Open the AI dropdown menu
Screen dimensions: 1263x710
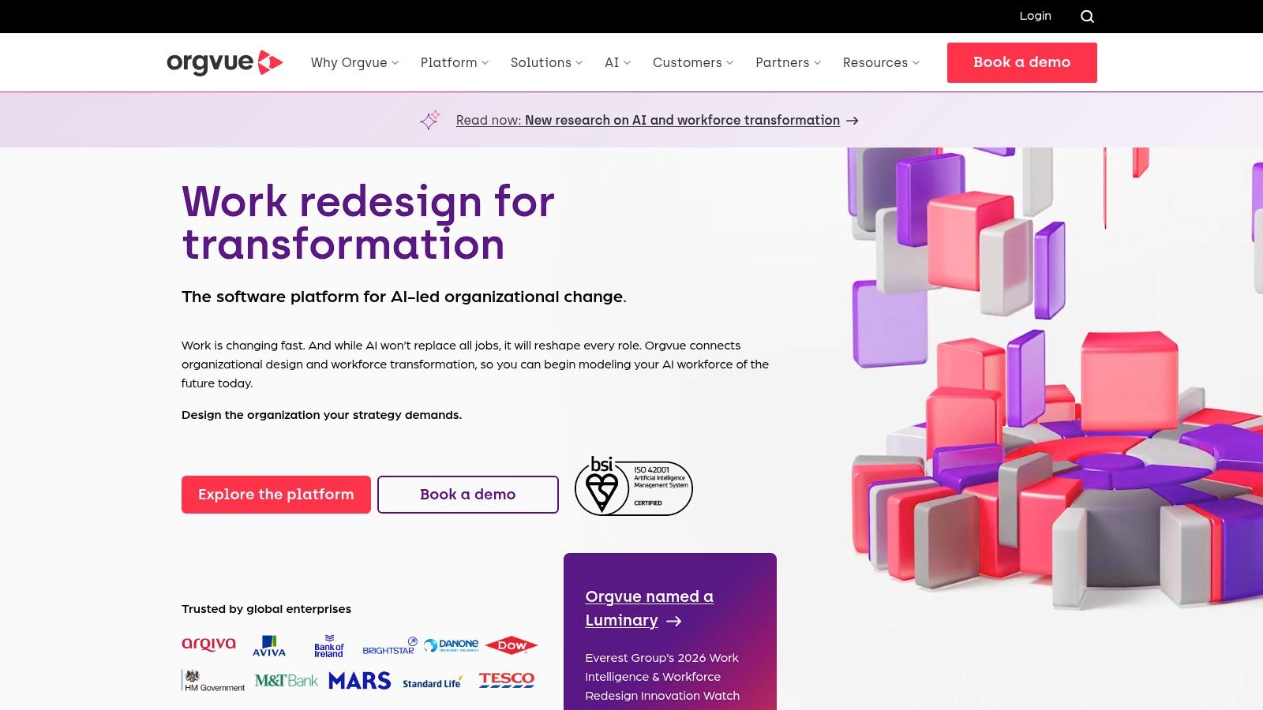click(617, 62)
